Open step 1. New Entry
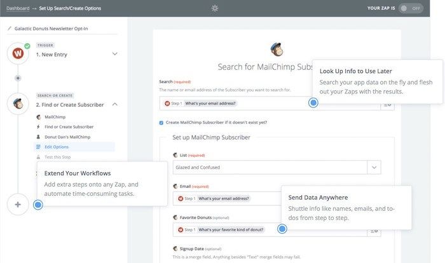Image resolution: width=445 pixels, height=263 pixels. coord(51,55)
